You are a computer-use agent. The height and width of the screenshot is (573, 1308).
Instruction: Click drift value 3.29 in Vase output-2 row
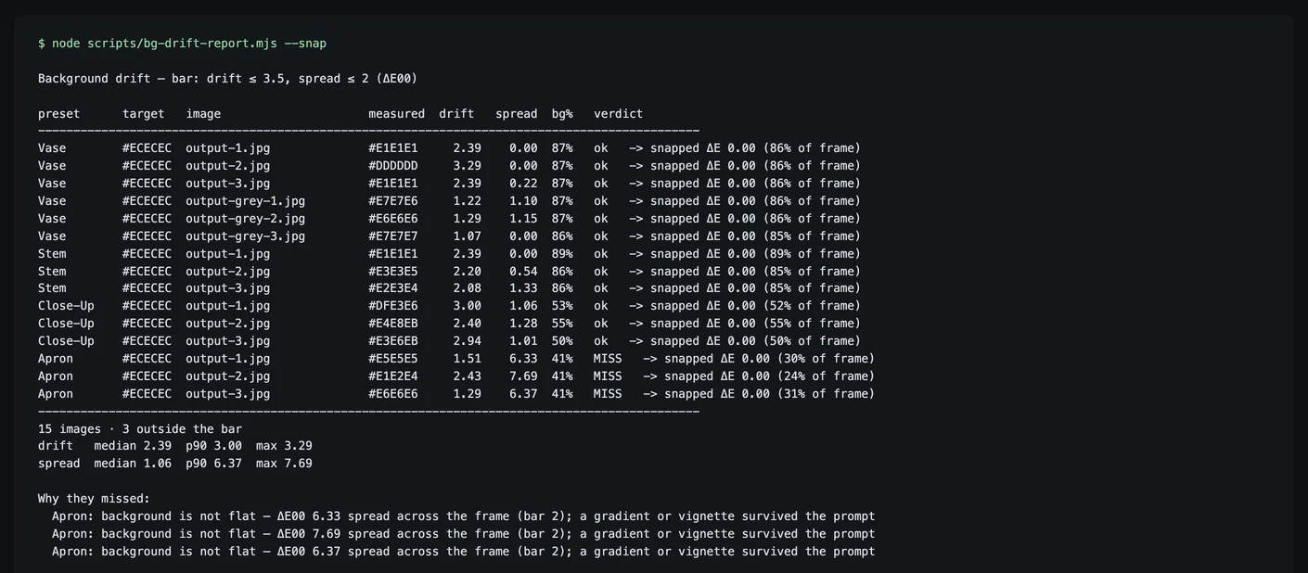click(x=468, y=166)
